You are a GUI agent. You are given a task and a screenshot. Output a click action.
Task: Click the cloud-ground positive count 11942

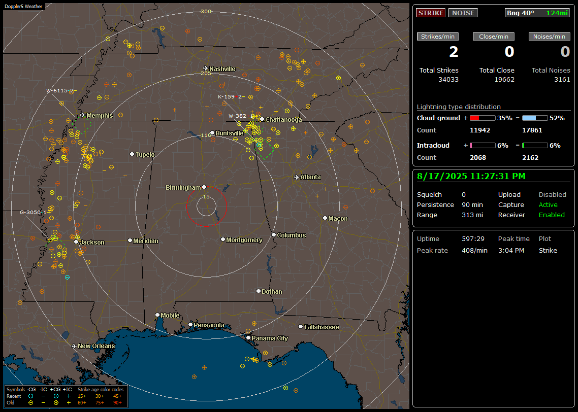point(479,130)
